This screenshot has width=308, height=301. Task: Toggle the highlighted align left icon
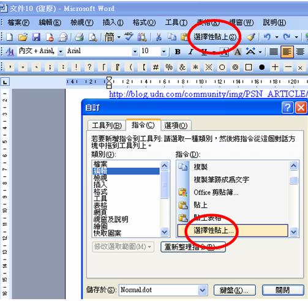pyautogui.click(x=287, y=52)
